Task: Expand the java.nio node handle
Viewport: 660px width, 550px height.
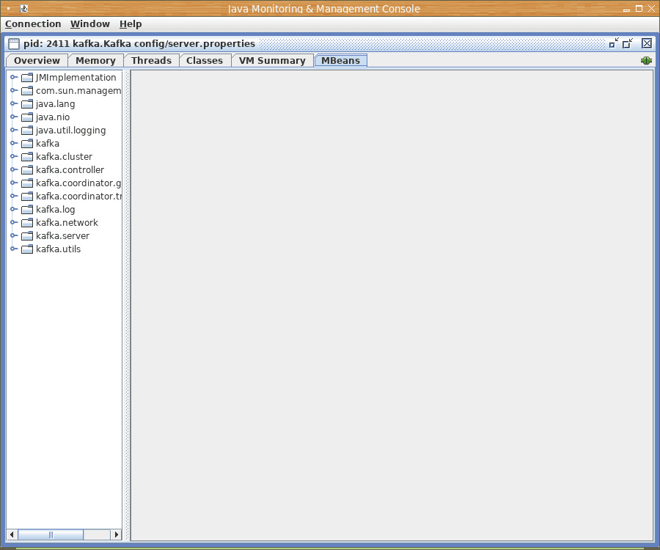Action: tap(13, 117)
